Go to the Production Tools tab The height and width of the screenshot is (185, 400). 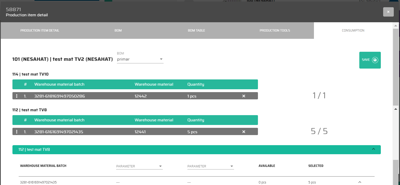click(x=275, y=31)
